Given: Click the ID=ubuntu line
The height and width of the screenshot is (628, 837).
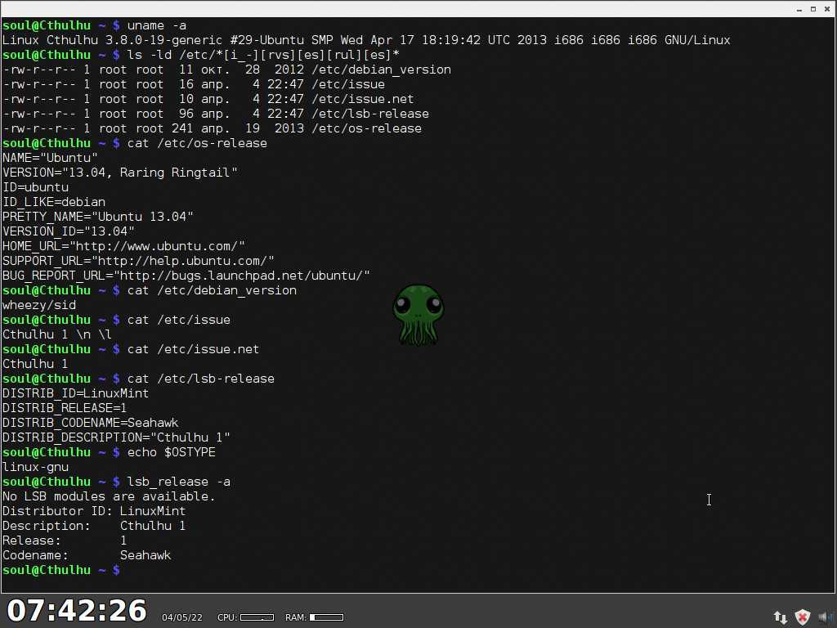Looking at the screenshot, I should (35, 187).
